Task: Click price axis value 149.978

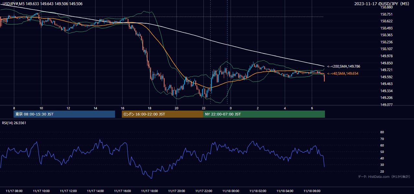Action: (x=386, y=56)
